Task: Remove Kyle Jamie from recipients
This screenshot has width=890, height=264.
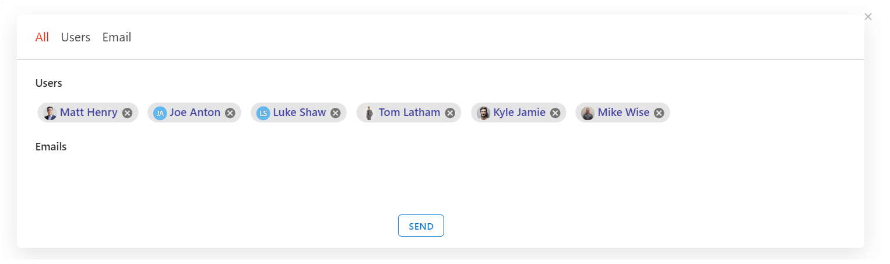Action: [x=555, y=113]
